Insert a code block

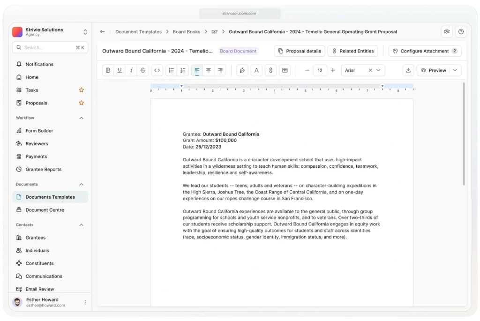click(x=157, y=70)
